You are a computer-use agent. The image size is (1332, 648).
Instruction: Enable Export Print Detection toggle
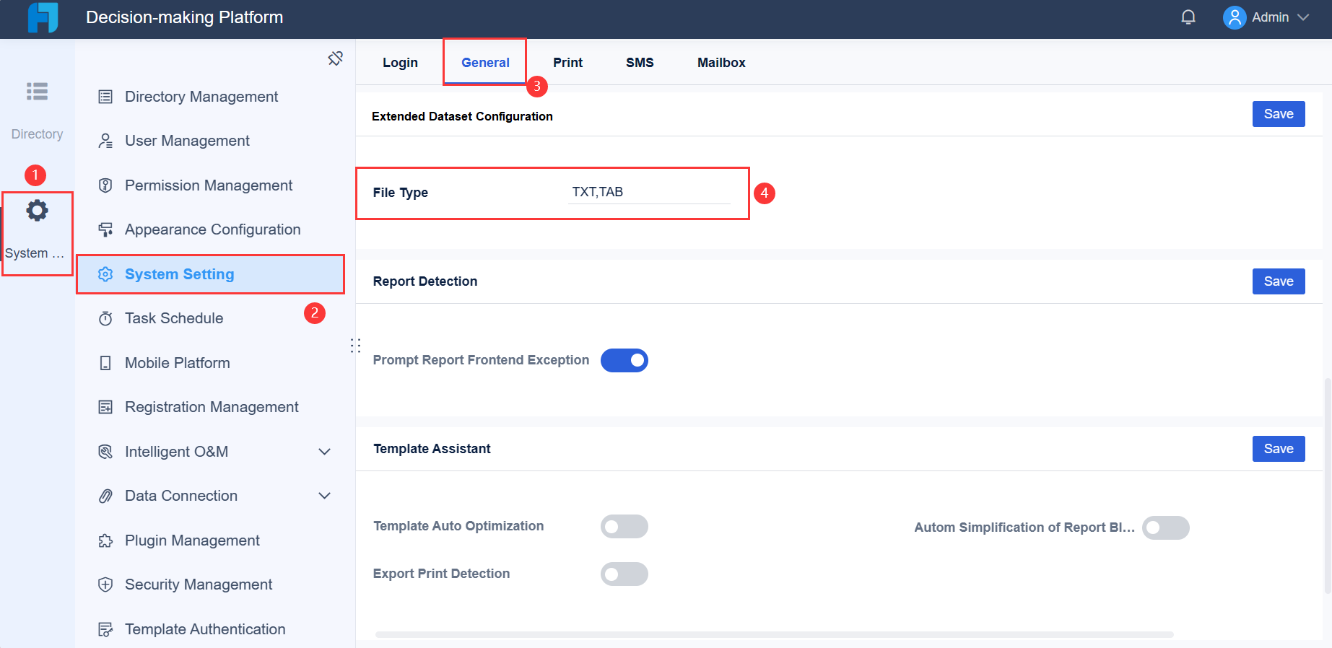[624, 574]
